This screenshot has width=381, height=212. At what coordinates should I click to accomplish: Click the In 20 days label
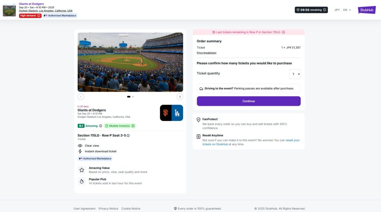pyautogui.click(x=83, y=107)
